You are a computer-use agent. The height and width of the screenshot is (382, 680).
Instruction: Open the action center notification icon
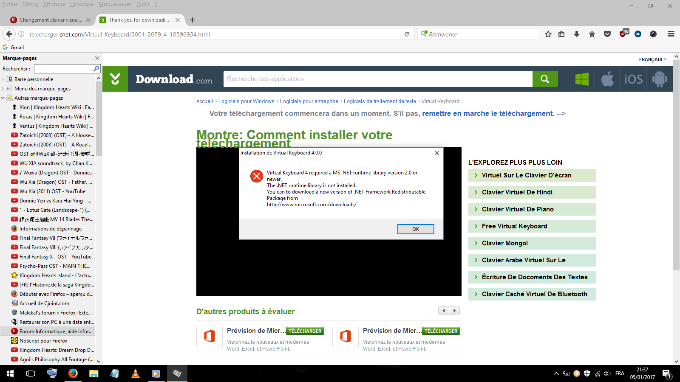click(x=667, y=374)
